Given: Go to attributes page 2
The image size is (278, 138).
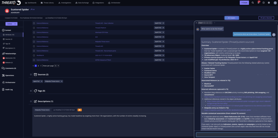Looking at the screenshot, I should 38,66.
